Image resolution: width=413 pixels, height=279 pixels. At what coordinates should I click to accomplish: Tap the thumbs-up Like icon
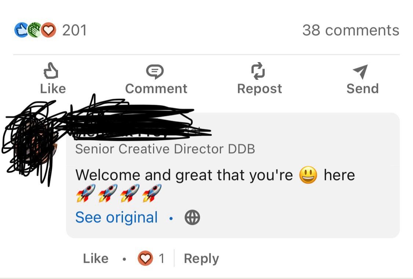tap(51, 71)
